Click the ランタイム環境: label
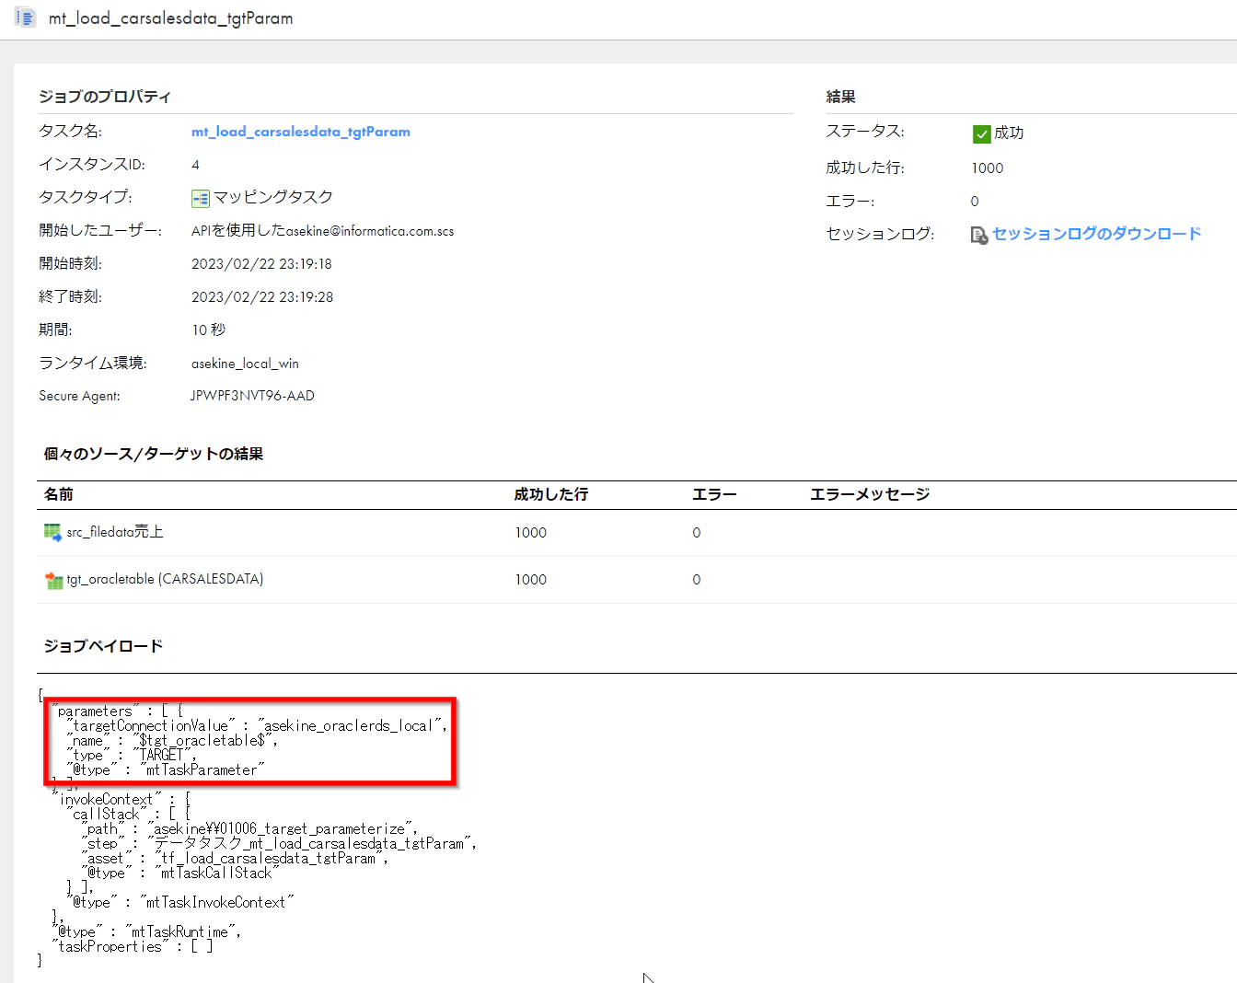Screen dimensions: 1237x983 tap(93, 363)
